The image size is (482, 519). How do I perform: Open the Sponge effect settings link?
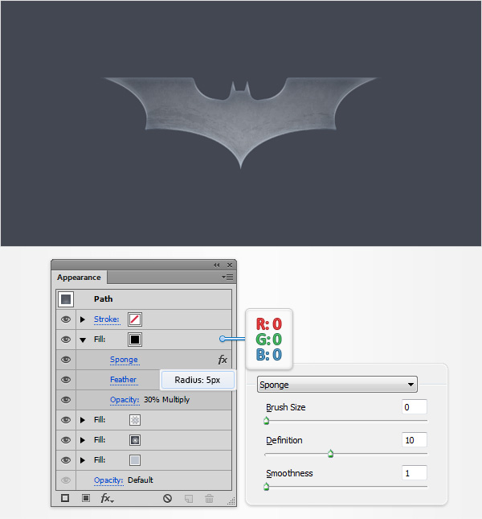pyautogui.click(x=124, y=360)
